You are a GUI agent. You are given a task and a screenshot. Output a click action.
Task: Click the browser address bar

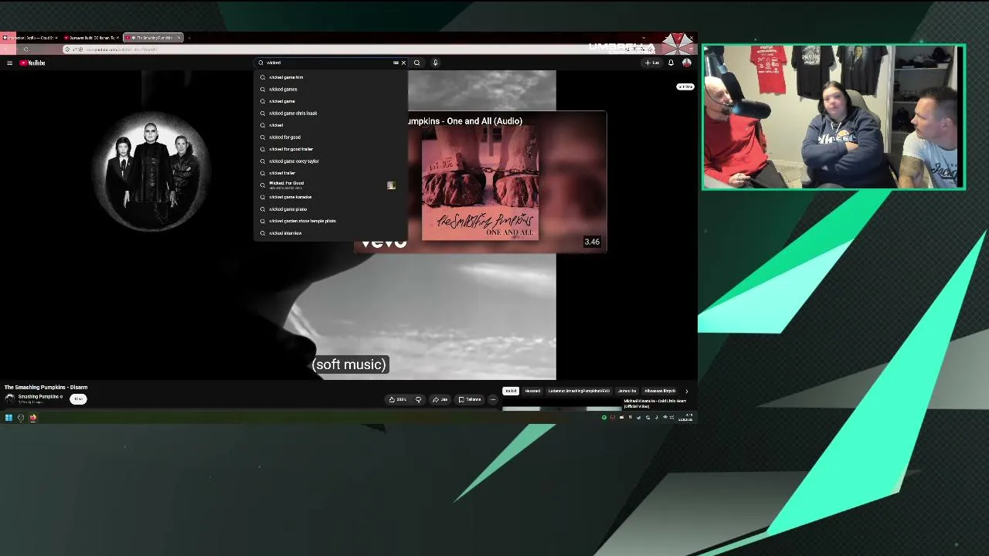348,49
